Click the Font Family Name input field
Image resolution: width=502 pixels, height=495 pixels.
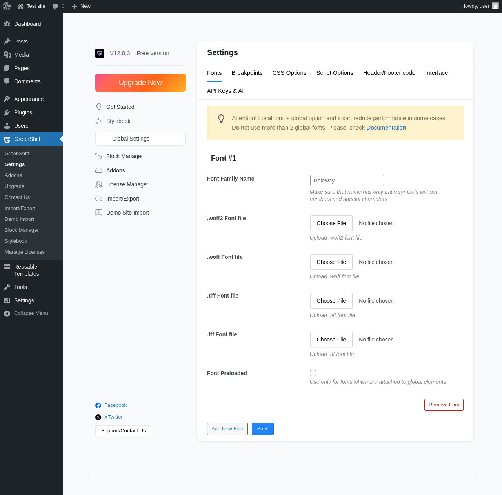tap(347, 181)
